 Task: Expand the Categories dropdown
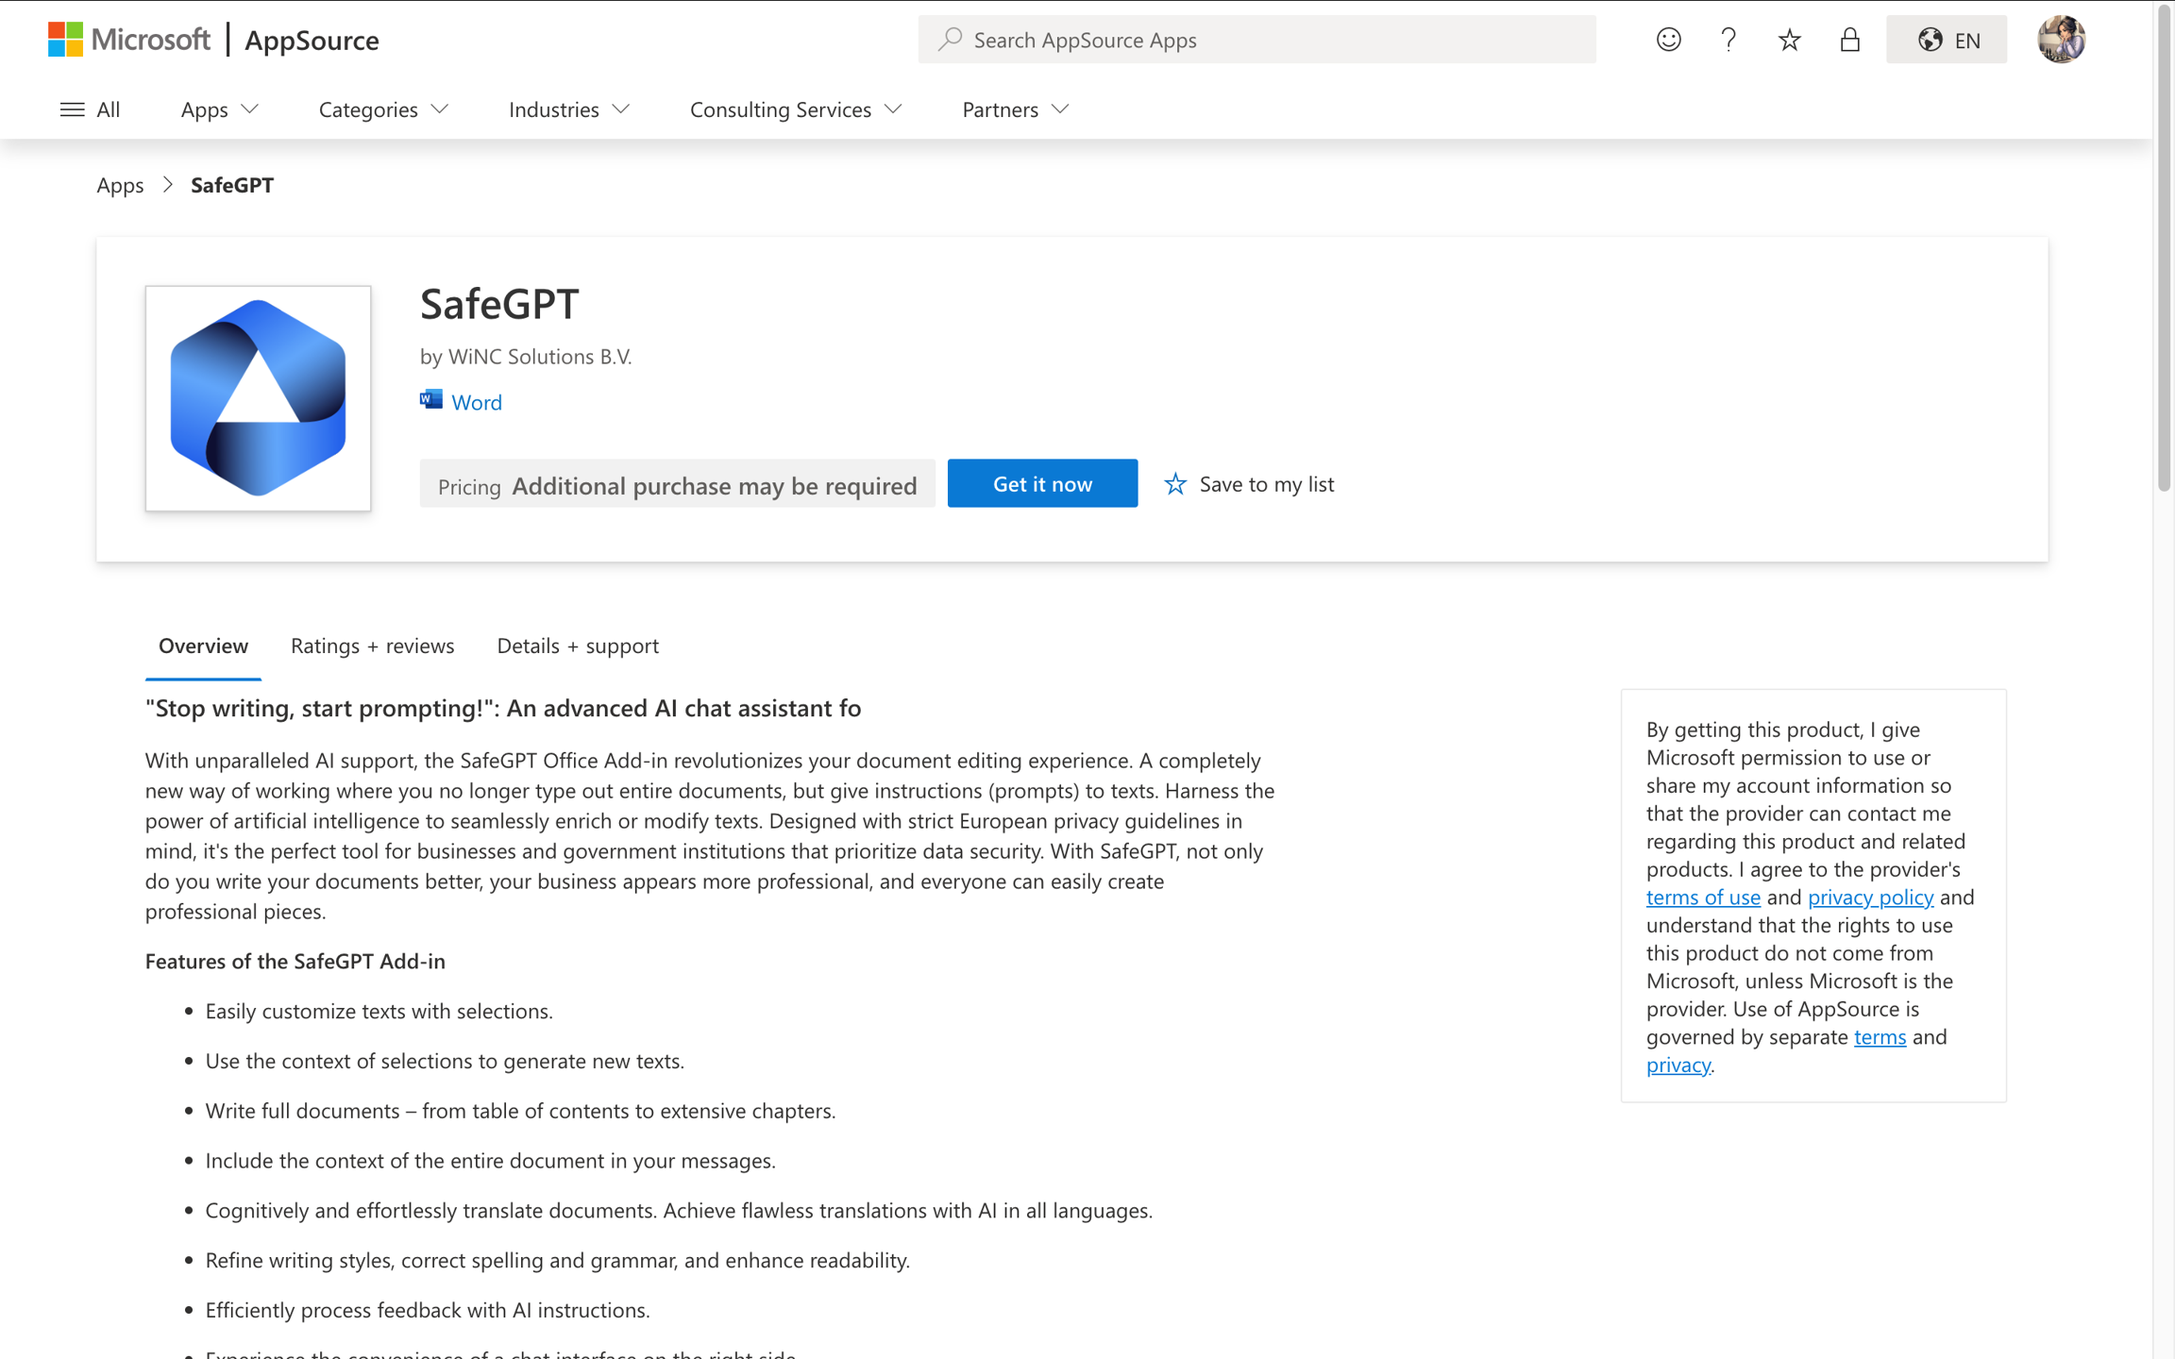tap(382, 109)
